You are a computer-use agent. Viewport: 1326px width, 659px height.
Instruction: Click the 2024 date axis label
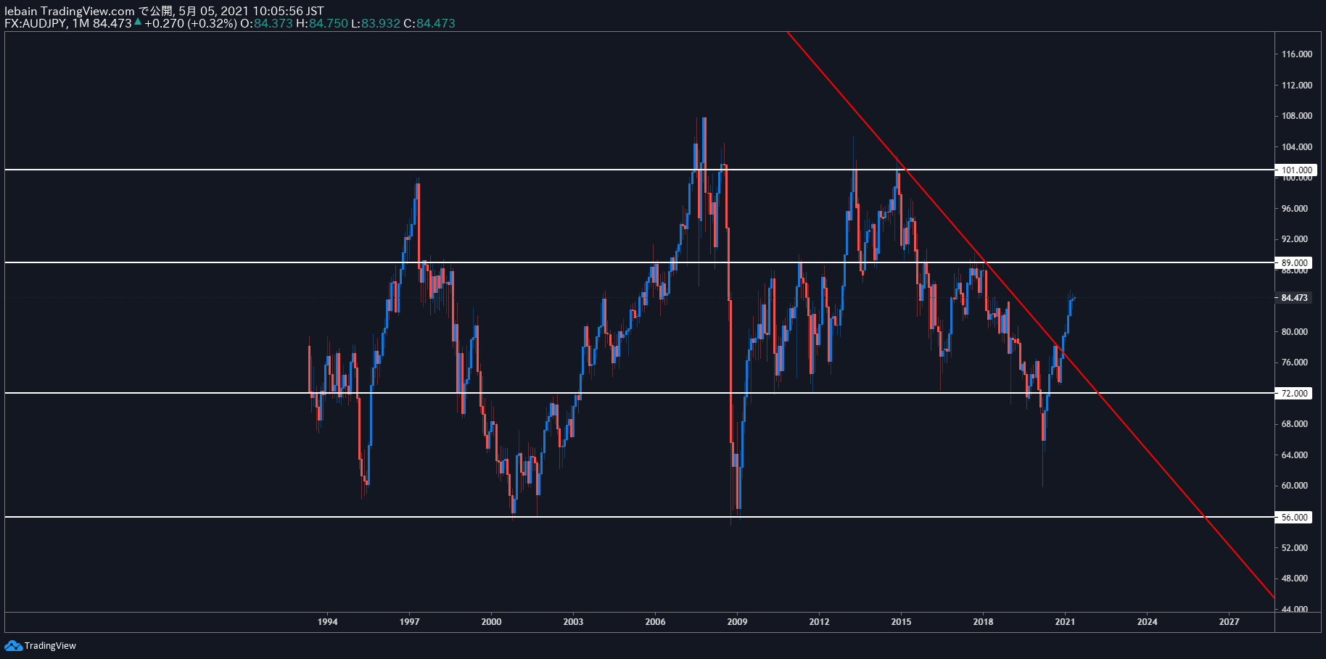pyautogui.click(x=1147, y=622)
